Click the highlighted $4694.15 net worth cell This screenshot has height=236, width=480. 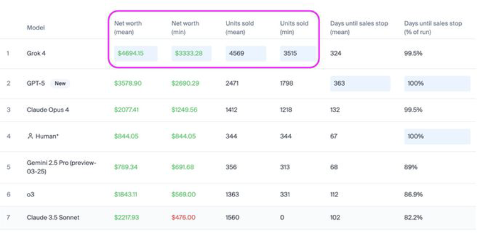(x=136, y=53)
